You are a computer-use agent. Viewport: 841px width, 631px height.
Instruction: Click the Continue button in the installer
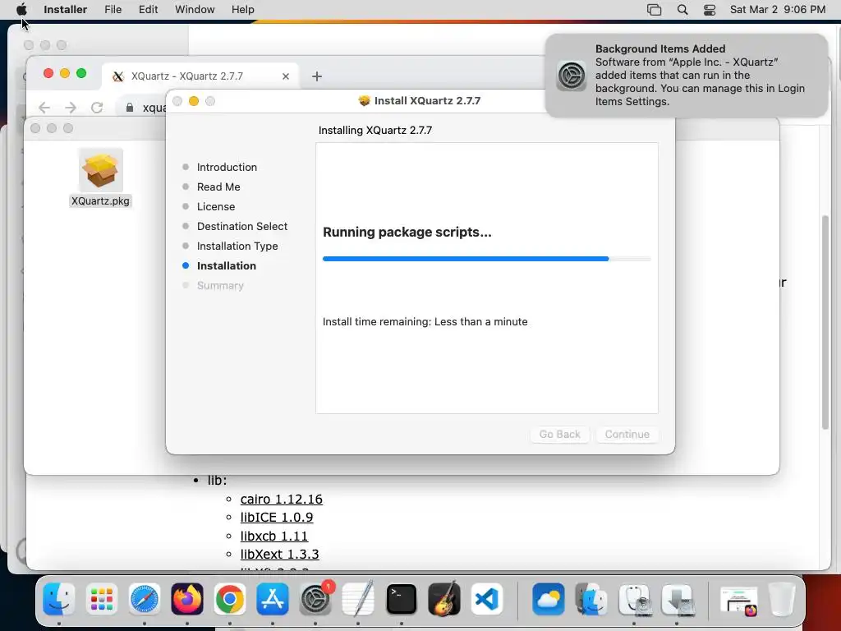[627, 434]
